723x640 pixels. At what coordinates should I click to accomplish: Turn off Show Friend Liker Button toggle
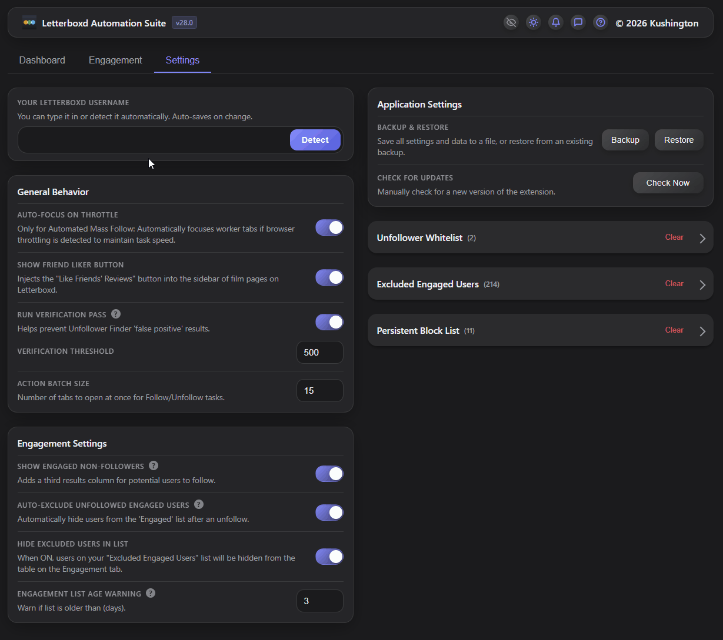click(329, 277)
